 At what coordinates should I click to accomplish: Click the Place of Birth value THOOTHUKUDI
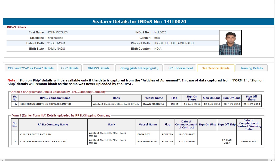(x=173, y=43)
